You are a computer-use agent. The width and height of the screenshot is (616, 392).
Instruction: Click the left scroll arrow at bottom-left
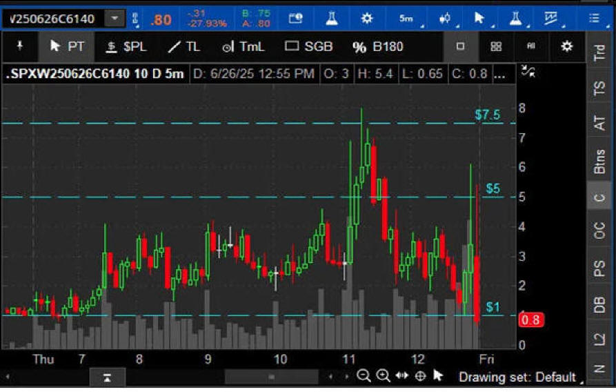(7, 378)
